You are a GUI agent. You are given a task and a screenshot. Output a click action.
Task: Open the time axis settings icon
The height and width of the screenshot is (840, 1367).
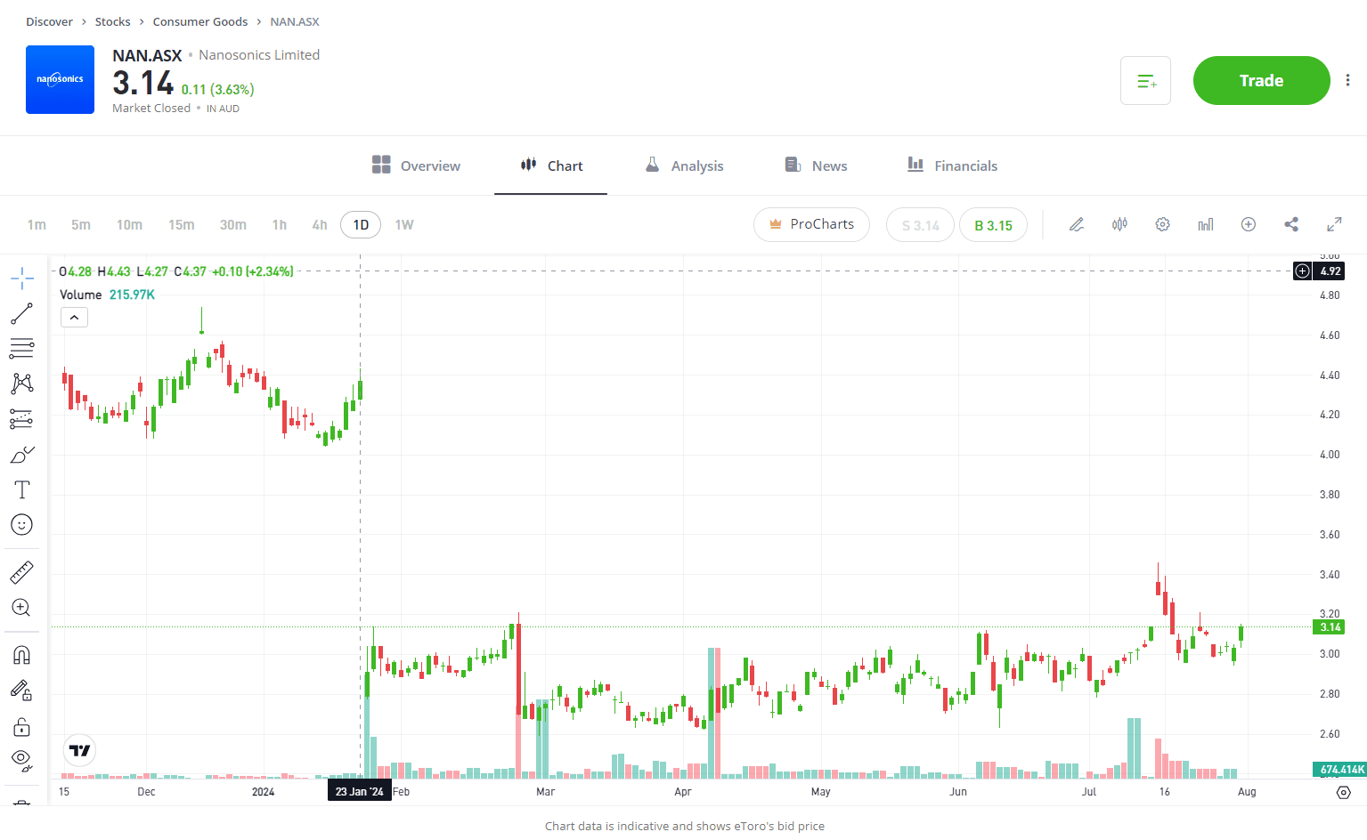1344,792
